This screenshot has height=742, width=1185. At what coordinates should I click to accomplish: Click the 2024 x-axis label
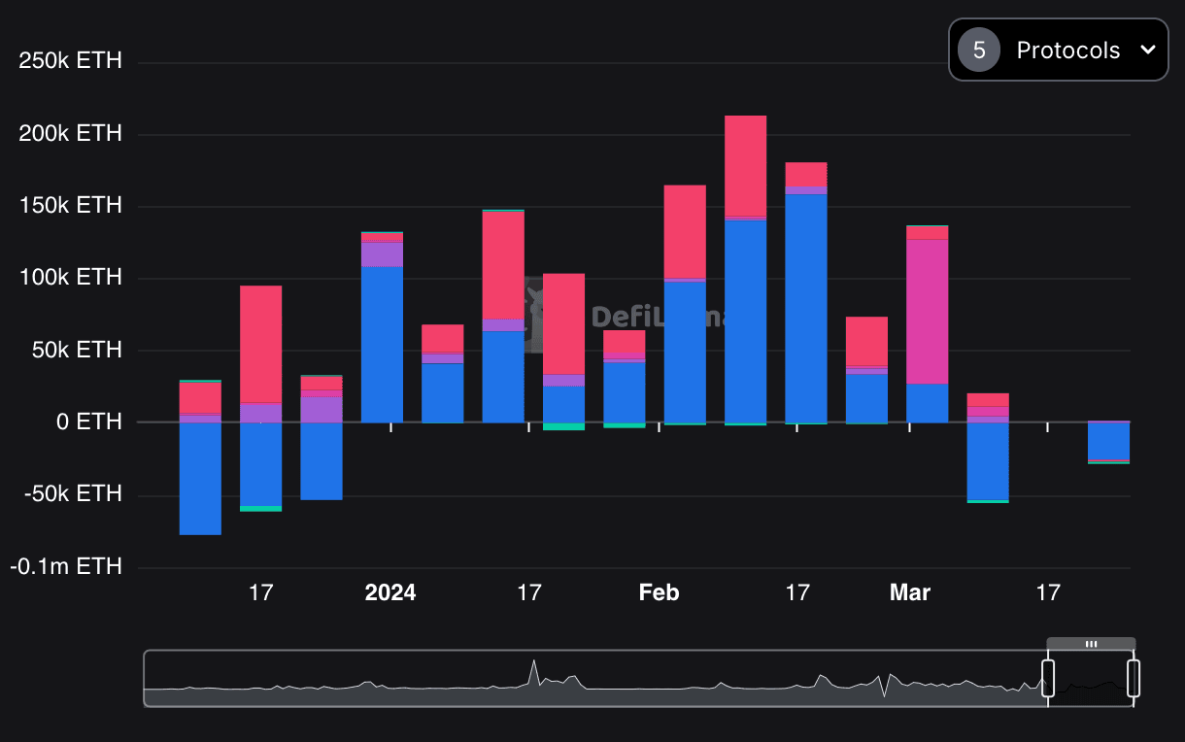pyautogui.click(x=389, y=592)
